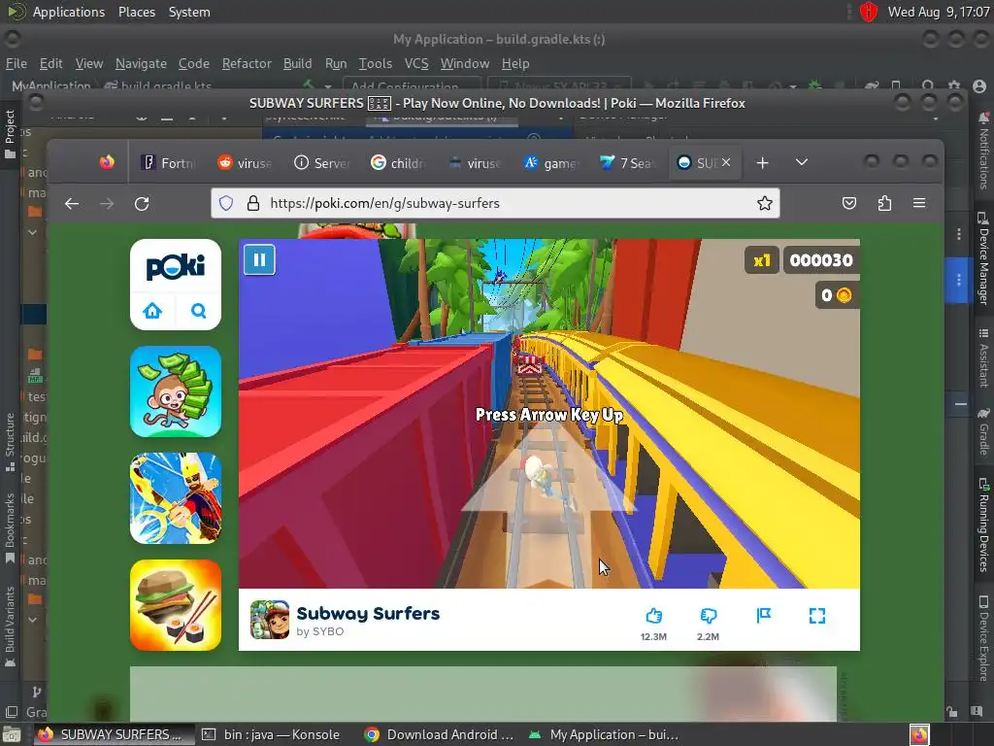Click the Firefox icon in bottom tray

tap(919, 734)
